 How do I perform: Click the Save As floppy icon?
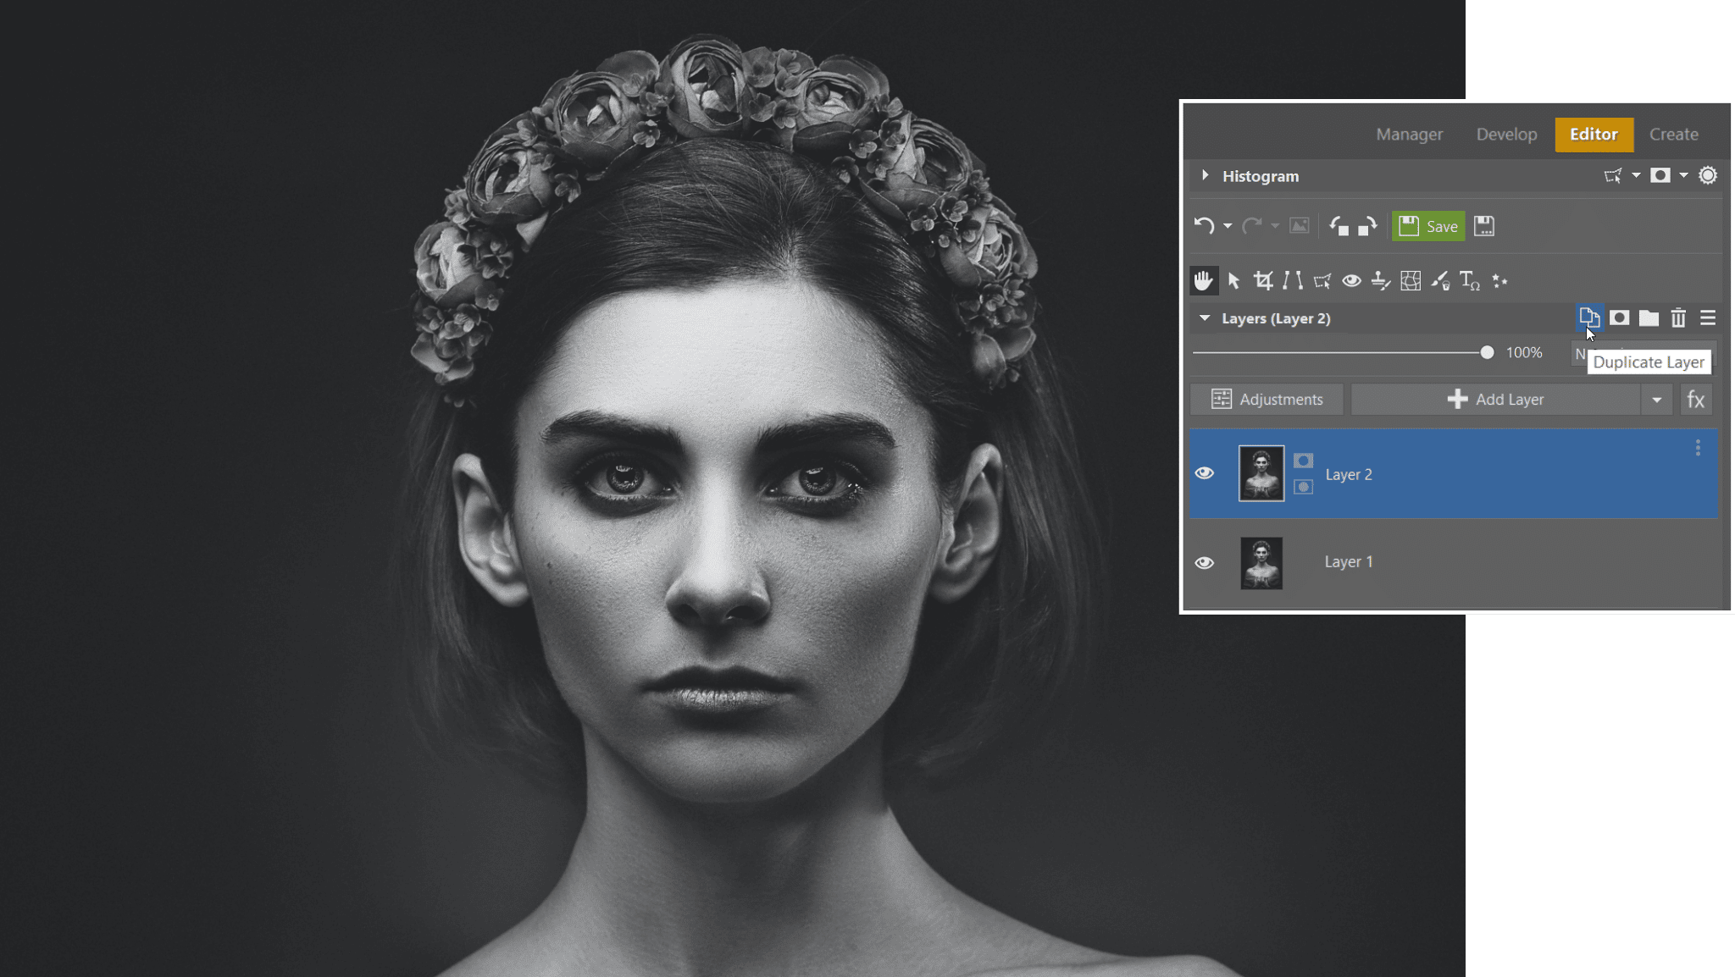[1483, 226]
